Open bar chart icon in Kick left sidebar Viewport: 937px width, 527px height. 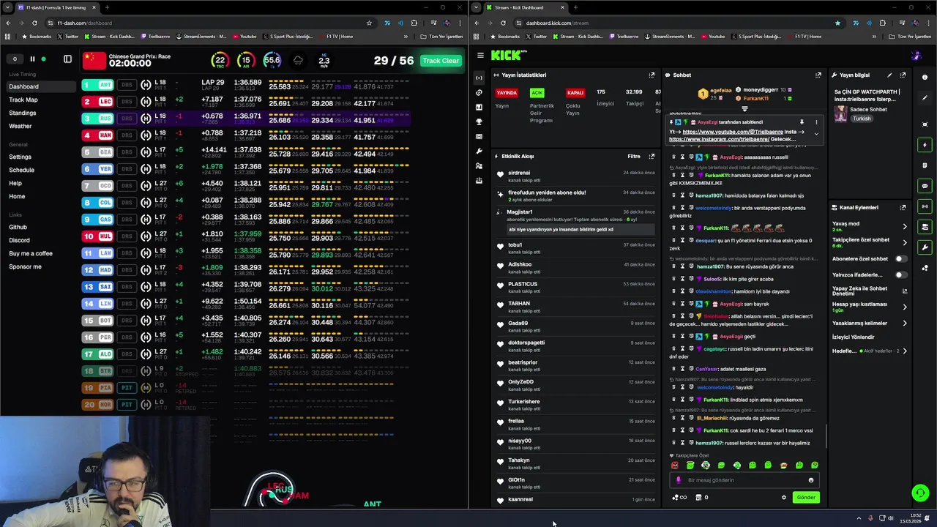point(479,107)
